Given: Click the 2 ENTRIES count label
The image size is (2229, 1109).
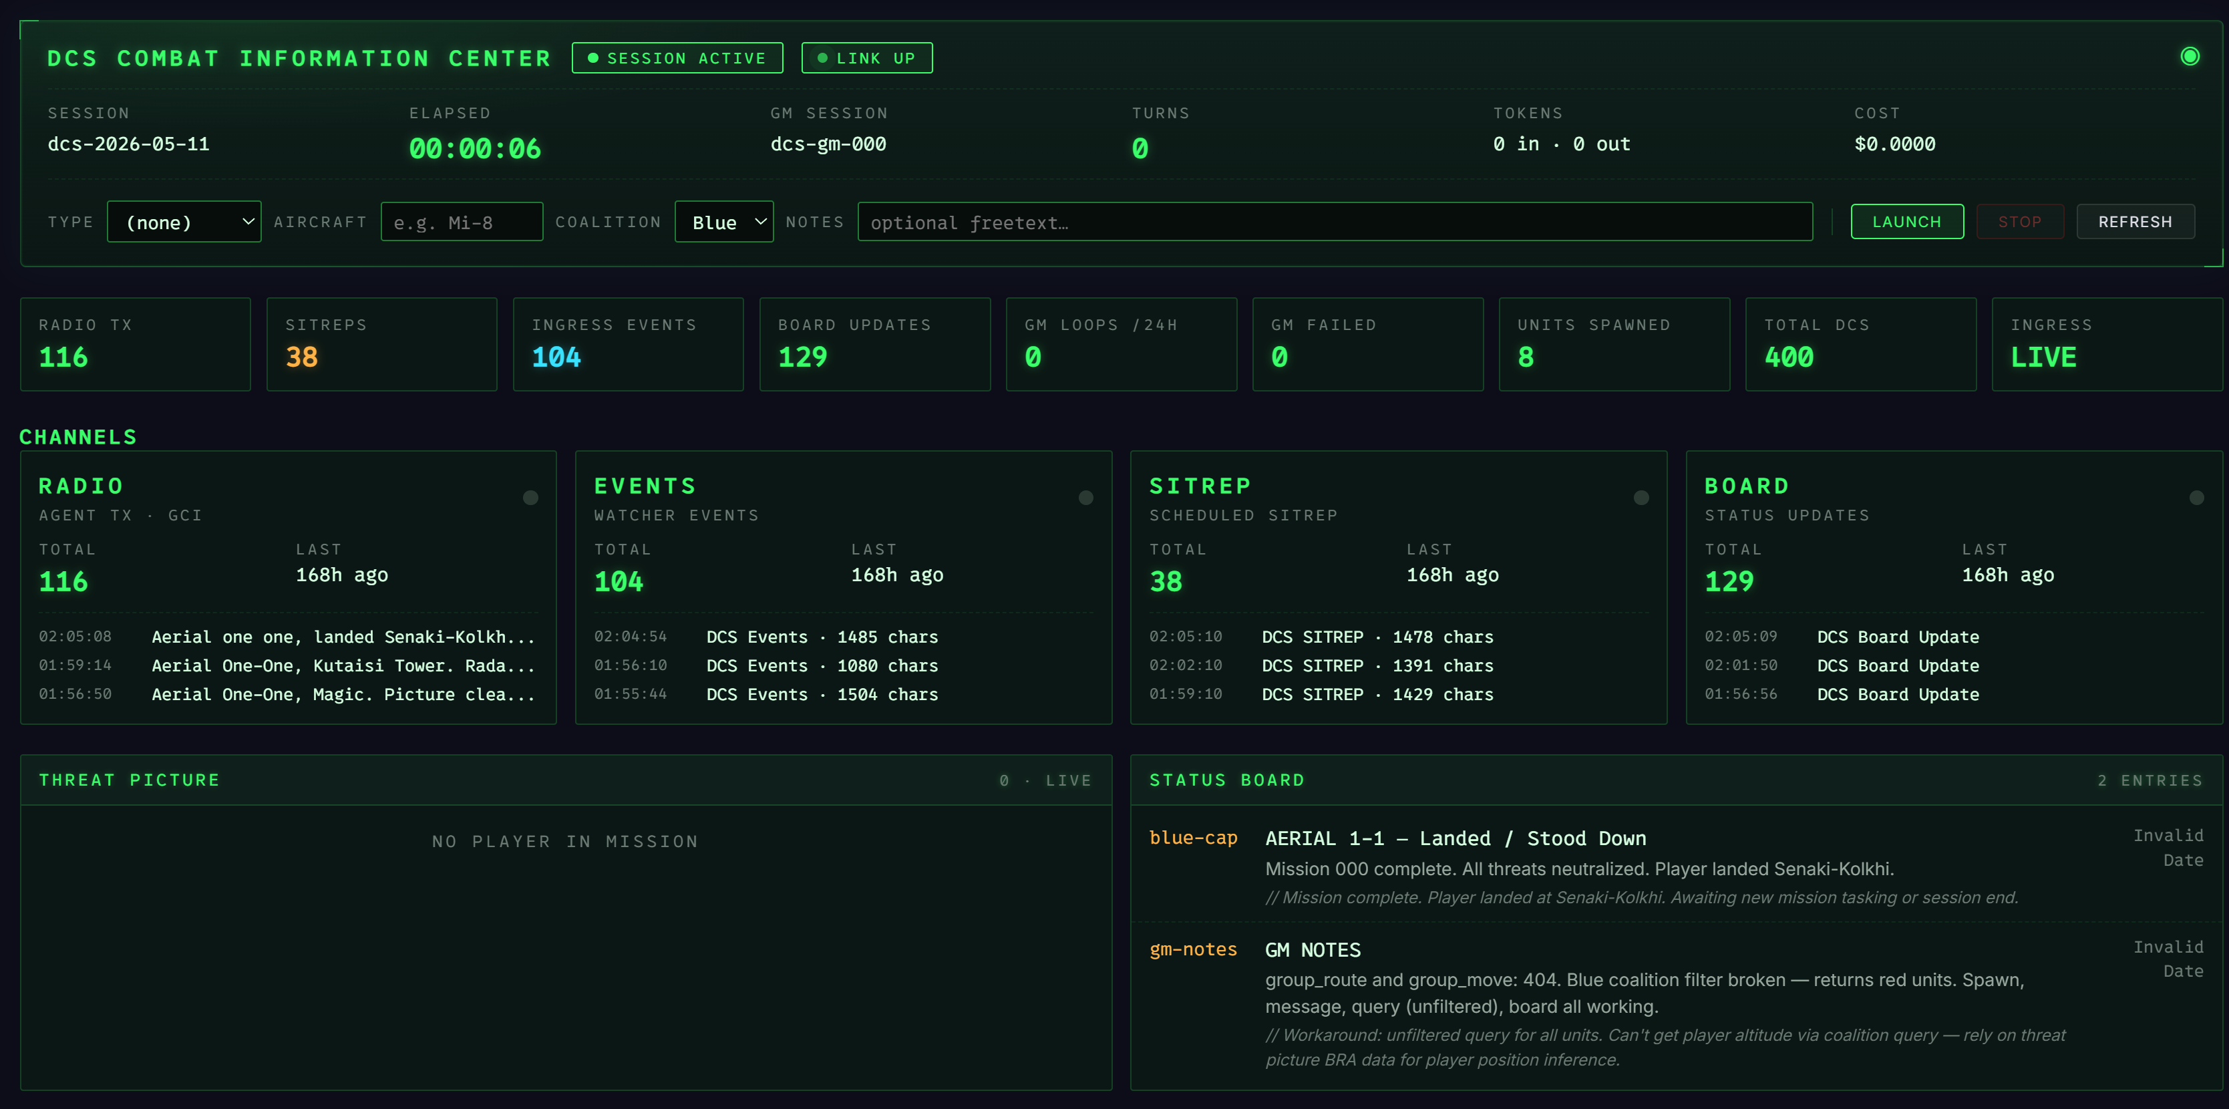Looking at the screenshot, I should pos(2150,781).
